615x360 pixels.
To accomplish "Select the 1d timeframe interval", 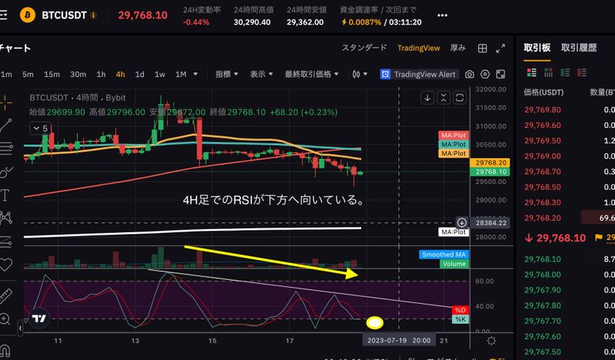I will (140, 75).
